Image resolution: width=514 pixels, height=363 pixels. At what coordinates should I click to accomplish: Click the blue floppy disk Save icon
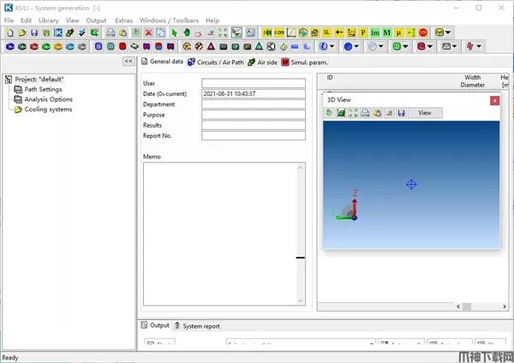click(34, 33)
